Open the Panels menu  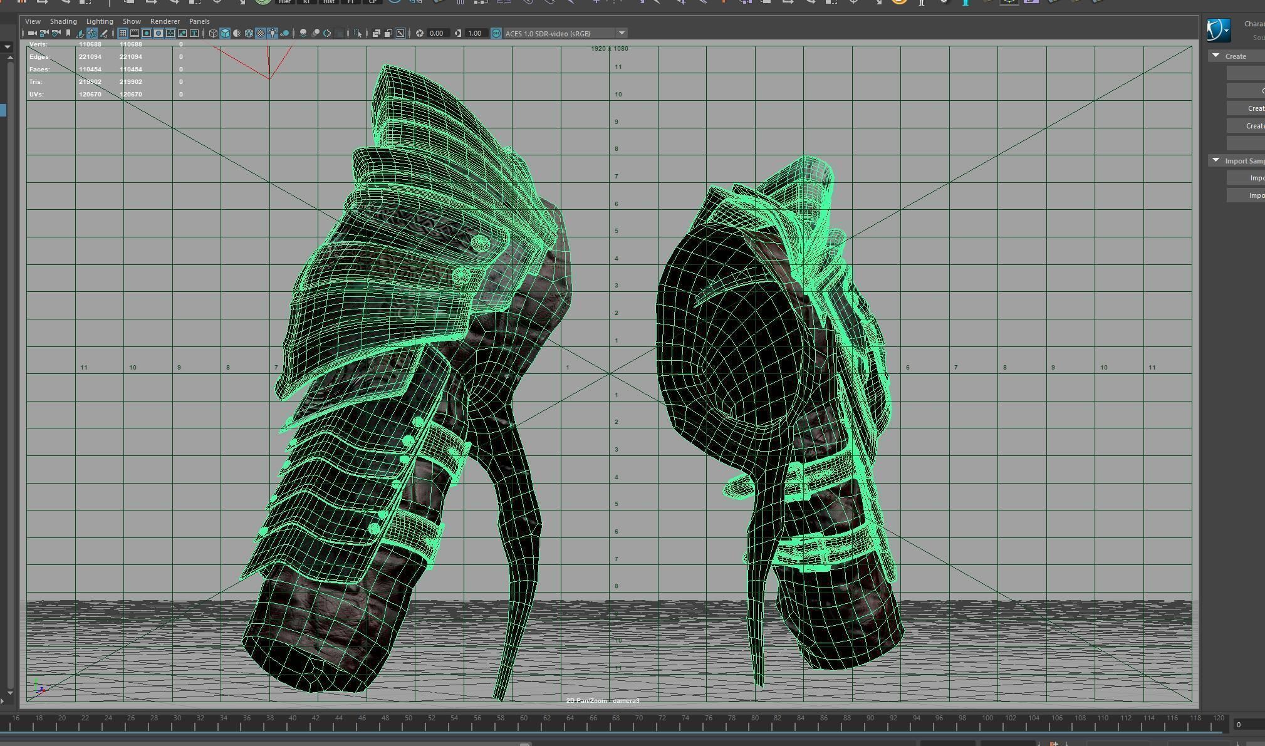[x=199, y=21]
